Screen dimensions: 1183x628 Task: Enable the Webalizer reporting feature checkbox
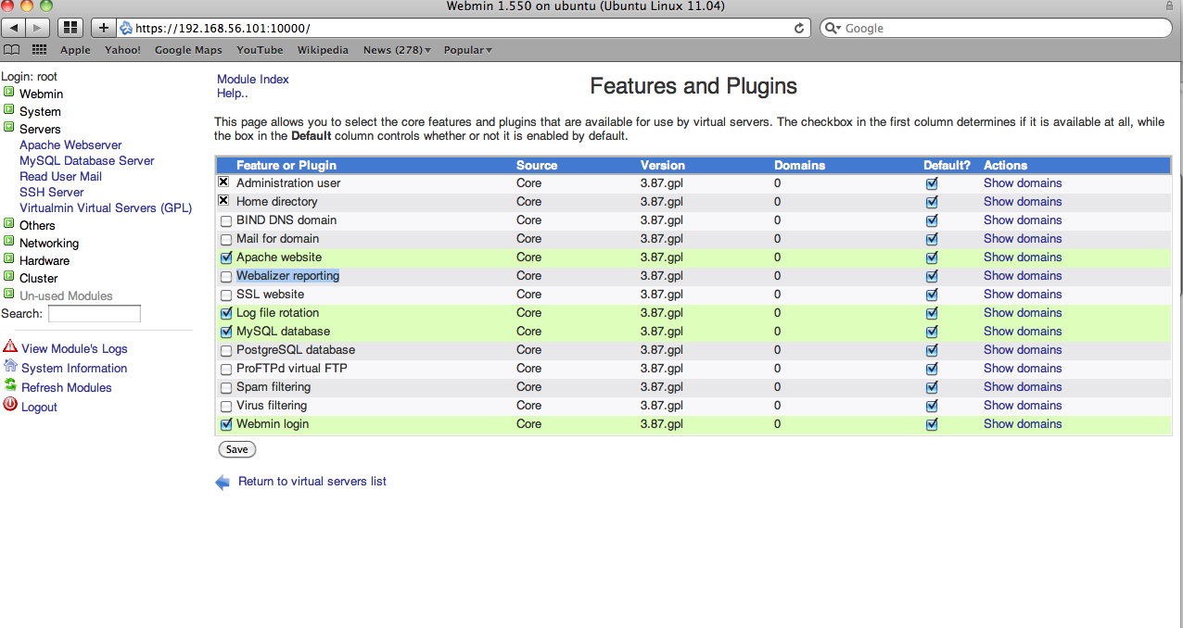(226, 277)
